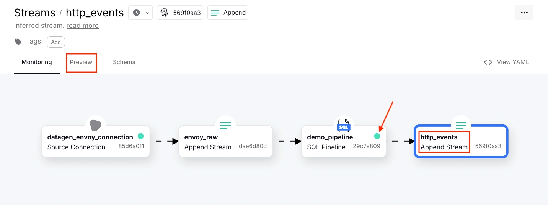Click the tag icon beside Tags
This screenshot has height=205, width=548.
click(18, 42)
